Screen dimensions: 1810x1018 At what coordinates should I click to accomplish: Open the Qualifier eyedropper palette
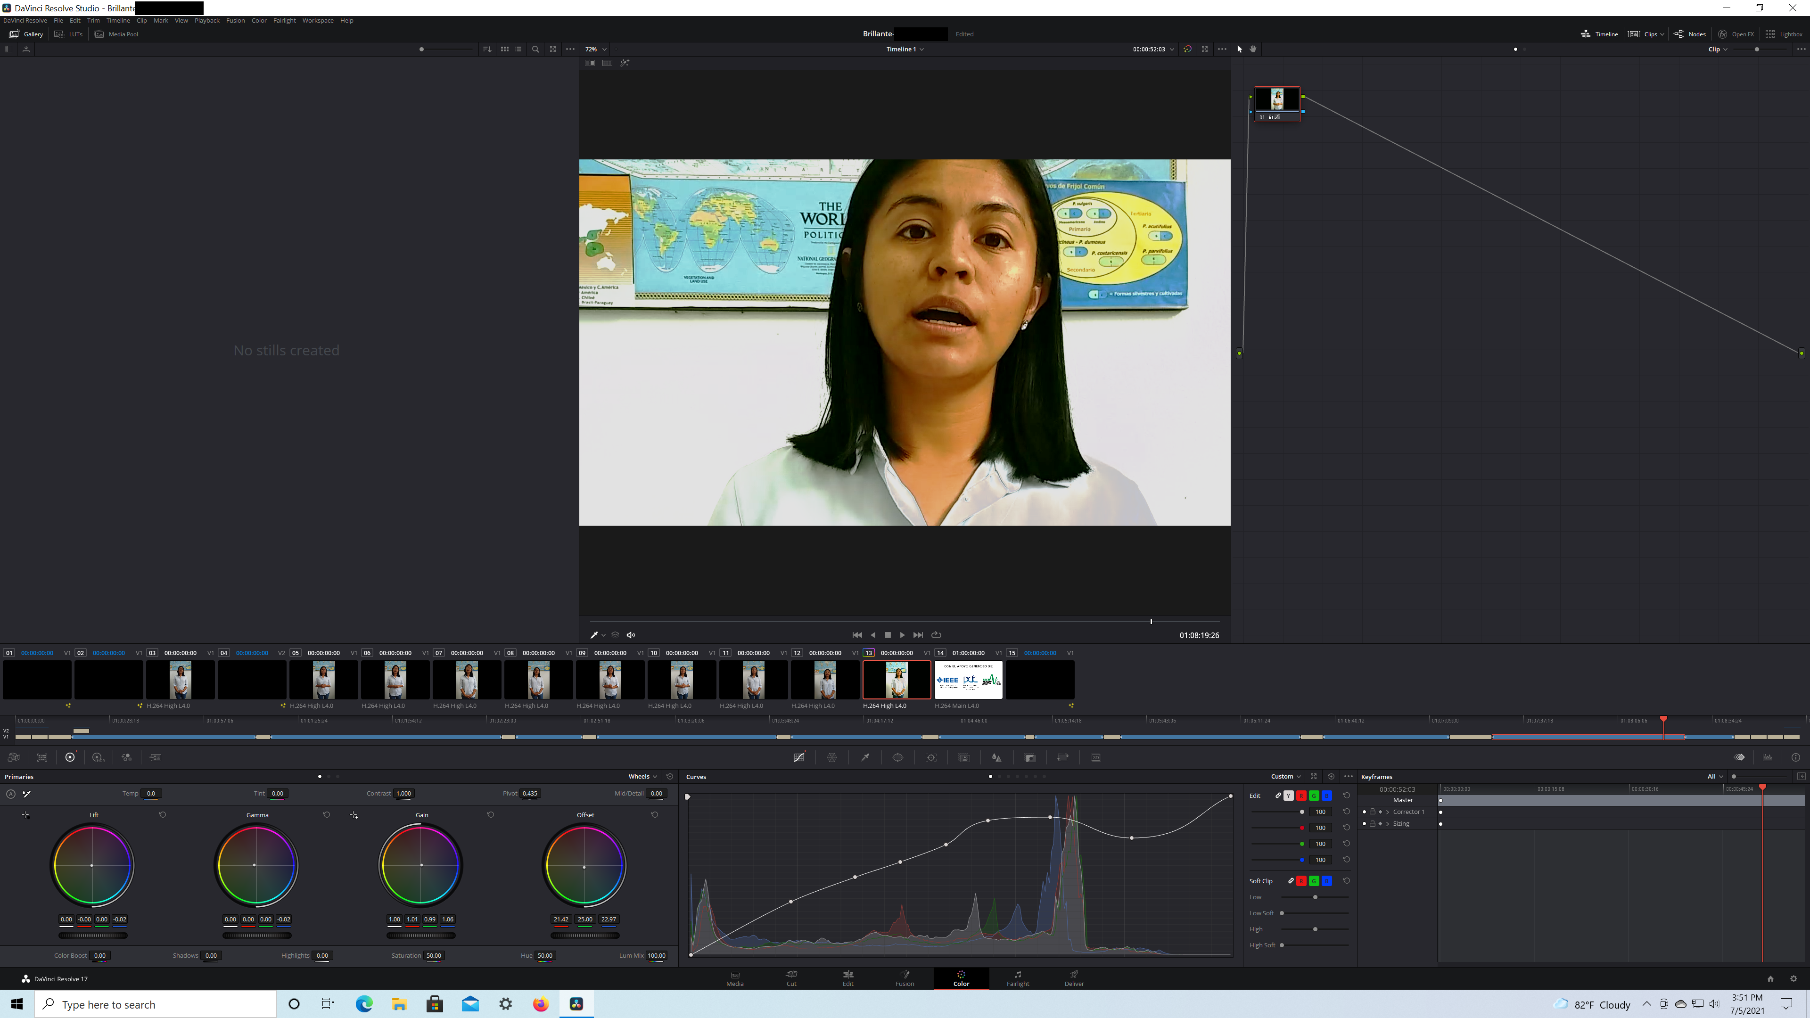[865, 757]
